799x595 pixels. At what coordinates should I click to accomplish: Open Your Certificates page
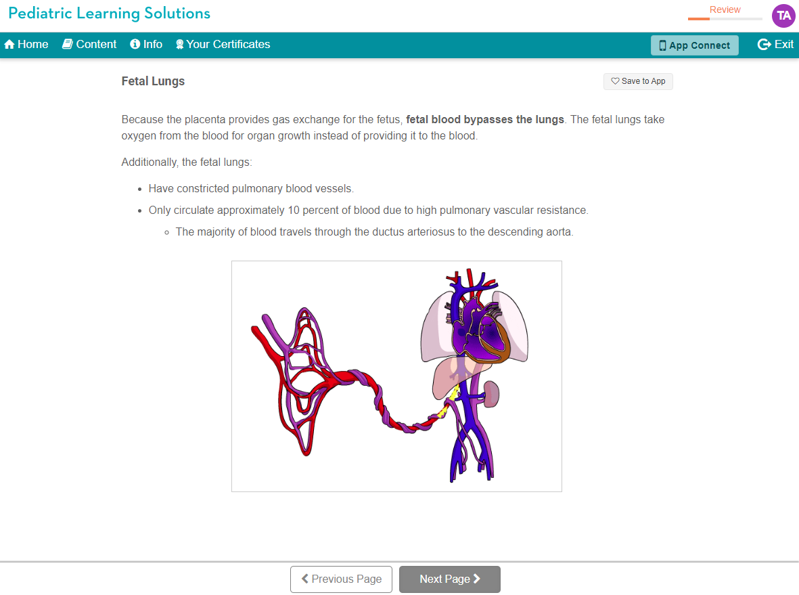(x=223, y=45)
